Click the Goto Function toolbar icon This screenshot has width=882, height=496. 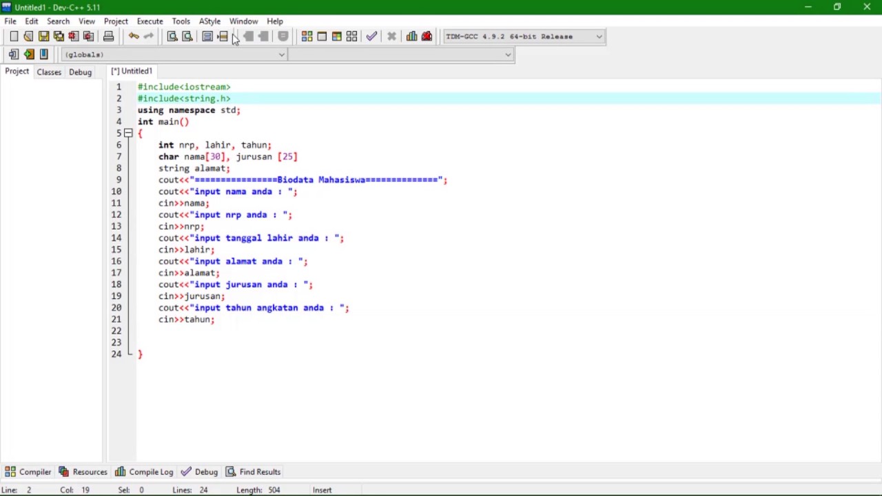click(207, 37)
